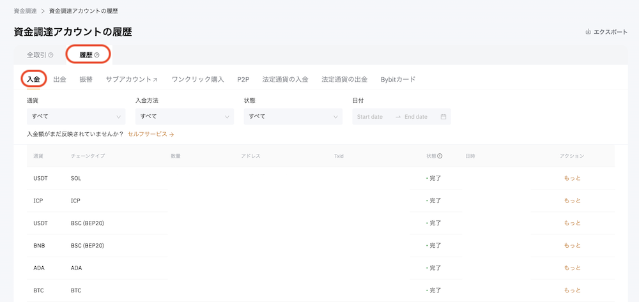Select the Bybitカード sub-tab
Viewport: 639px width, 302px height.
click(398, 79)
